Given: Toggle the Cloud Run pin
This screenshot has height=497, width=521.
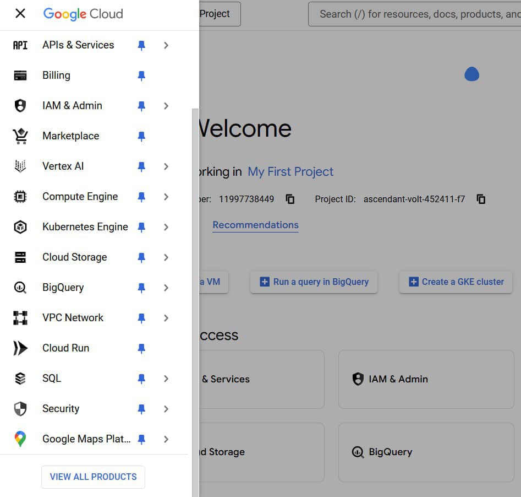Looking at the screenshot, I should coord(141,348).
